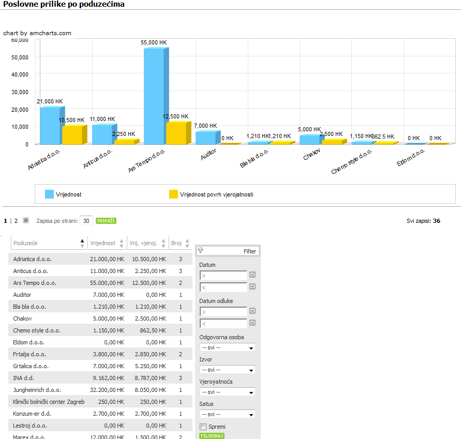Sort by Poduzeće column arrows

coord(82,244)
